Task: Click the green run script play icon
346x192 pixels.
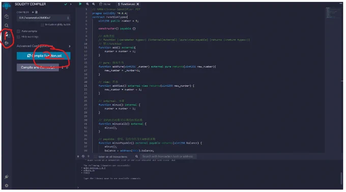Action: (80, 4)
